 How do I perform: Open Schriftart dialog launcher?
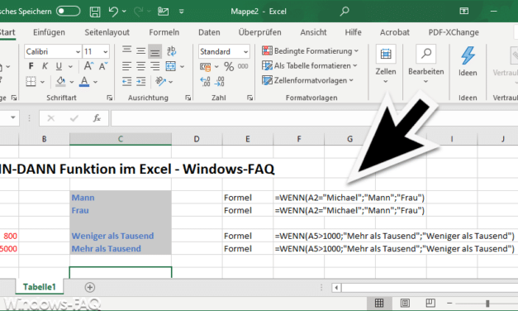point(110,98)
